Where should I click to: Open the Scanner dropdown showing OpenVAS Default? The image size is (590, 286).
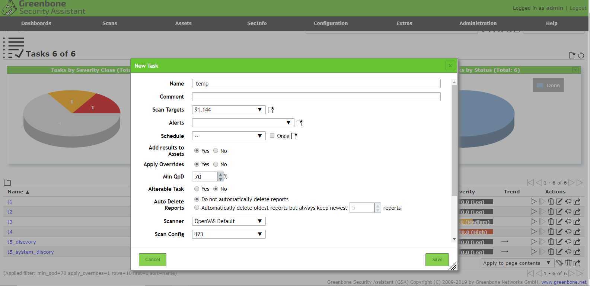click(x=229, y=221)
